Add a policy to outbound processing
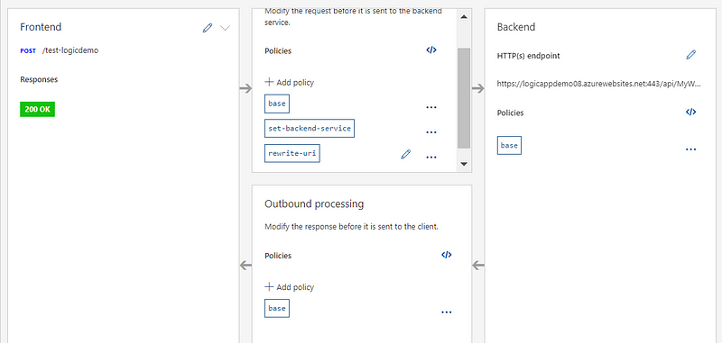The height and width of the screenshot is (343, 722). coord(290,287)
